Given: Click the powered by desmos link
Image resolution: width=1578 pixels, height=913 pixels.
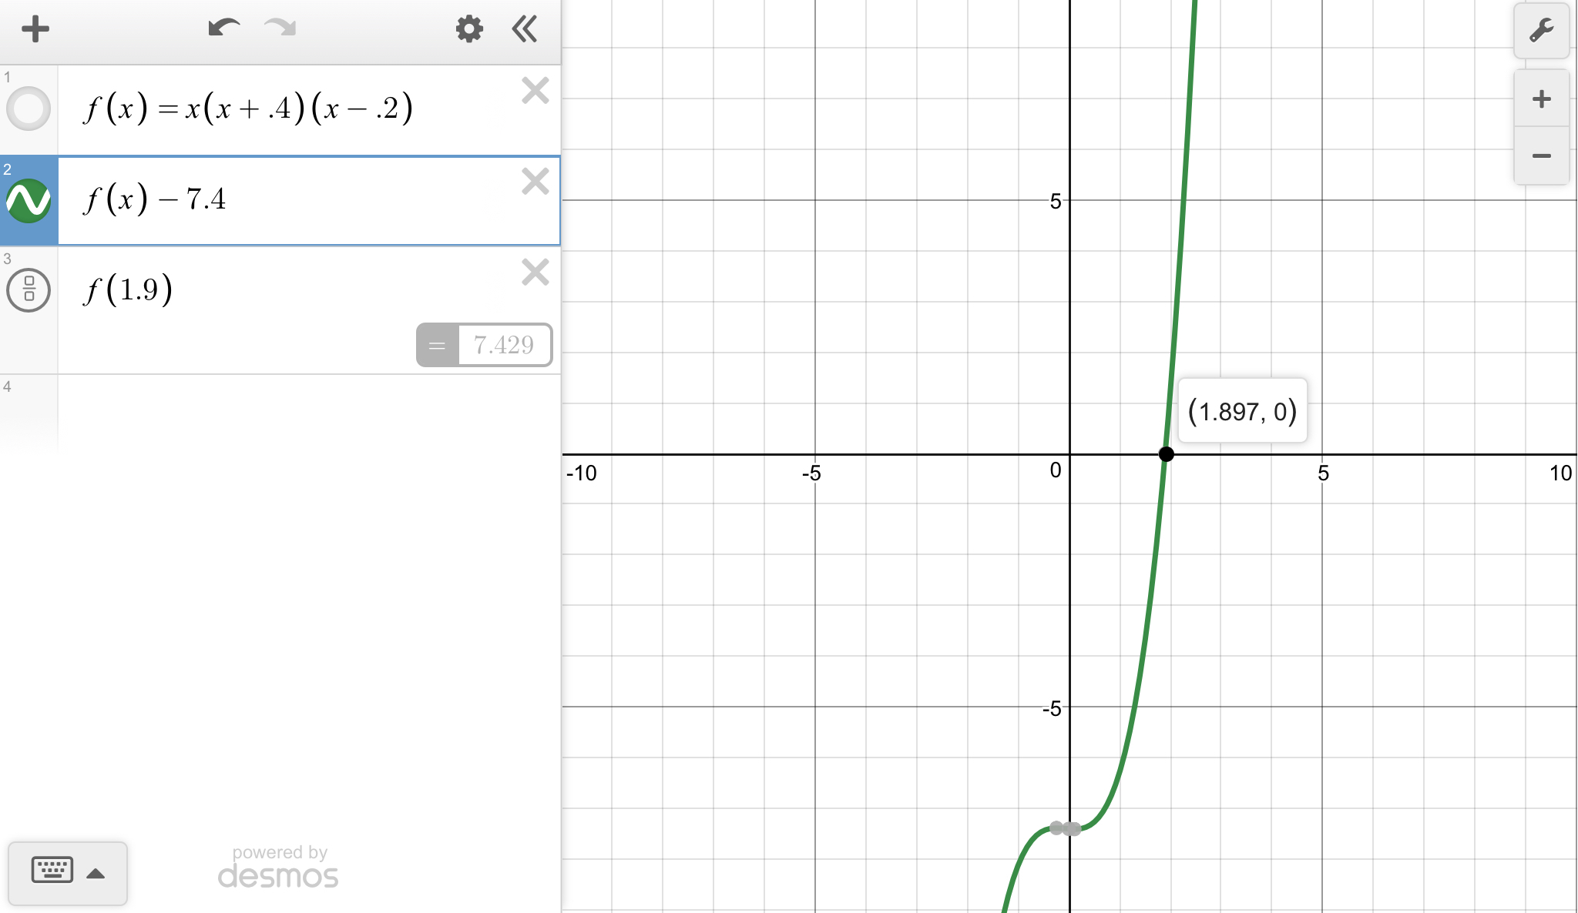Looking at the screenshot, I should click(278, 867).
